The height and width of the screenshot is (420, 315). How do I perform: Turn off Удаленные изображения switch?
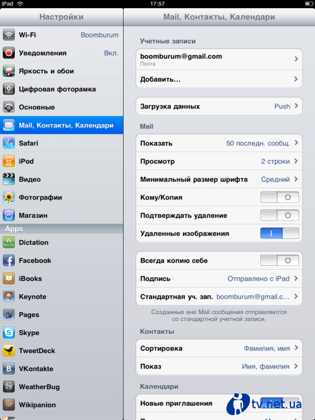pos(279,234)
